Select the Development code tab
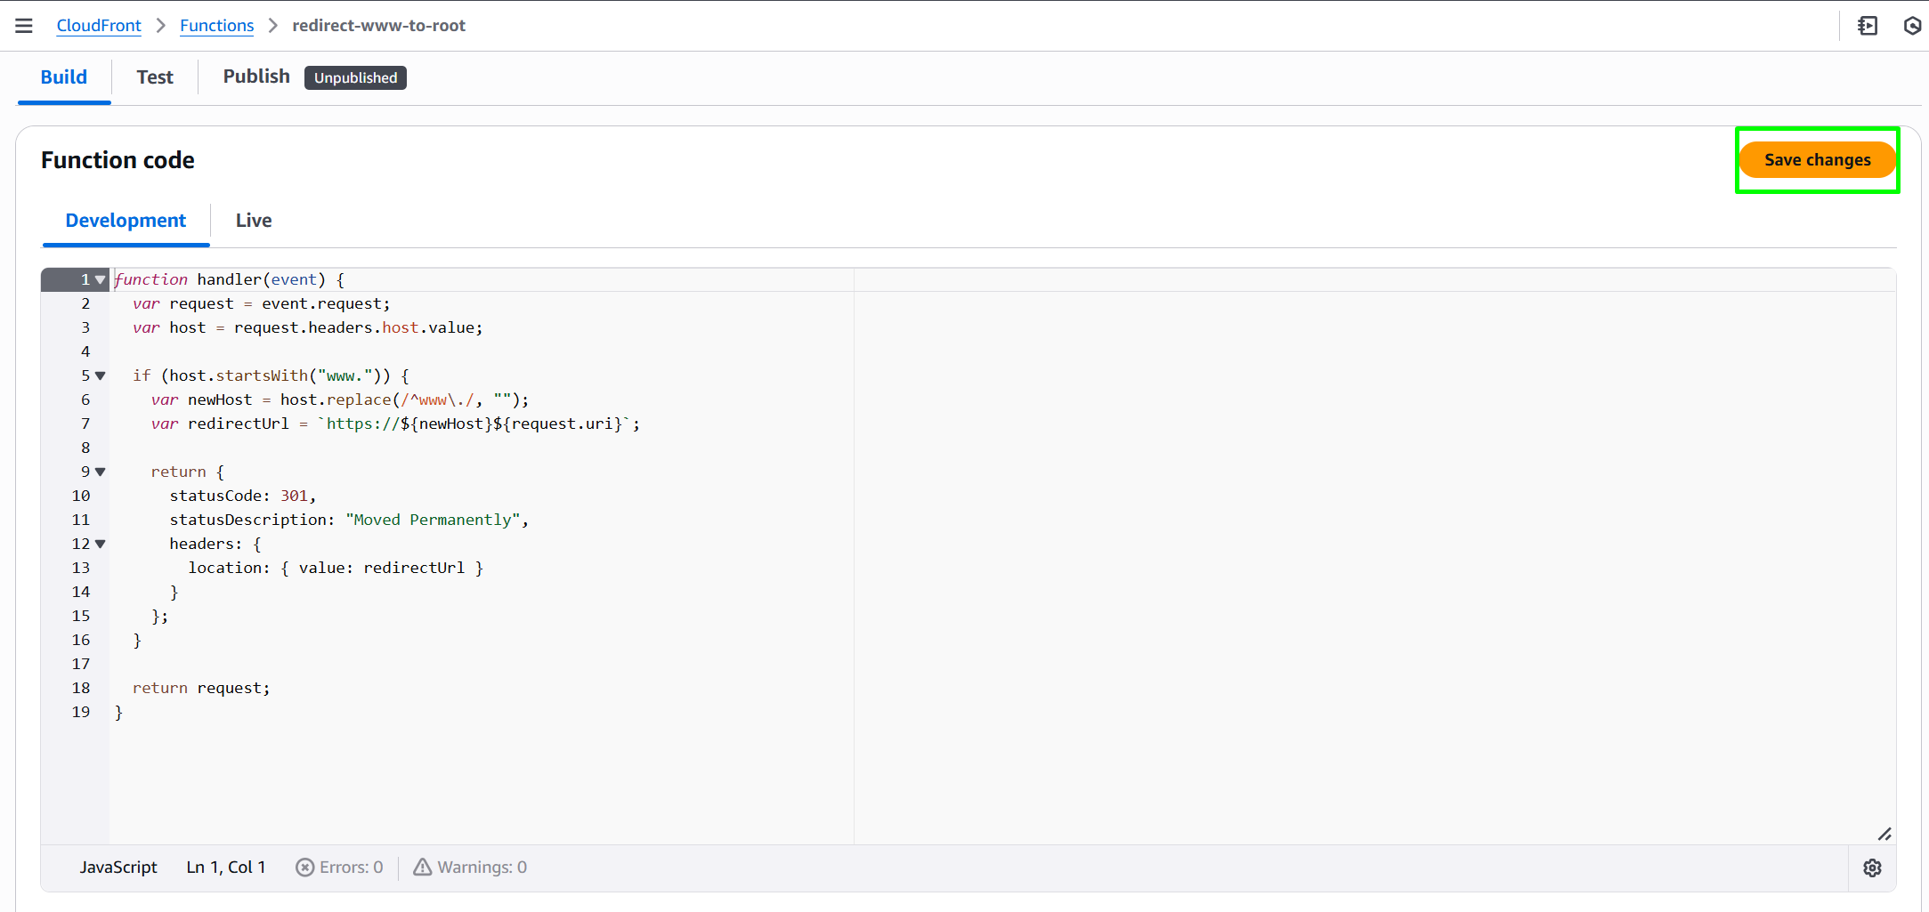This screenshot has width=1929, height=912. coord(126,221)
